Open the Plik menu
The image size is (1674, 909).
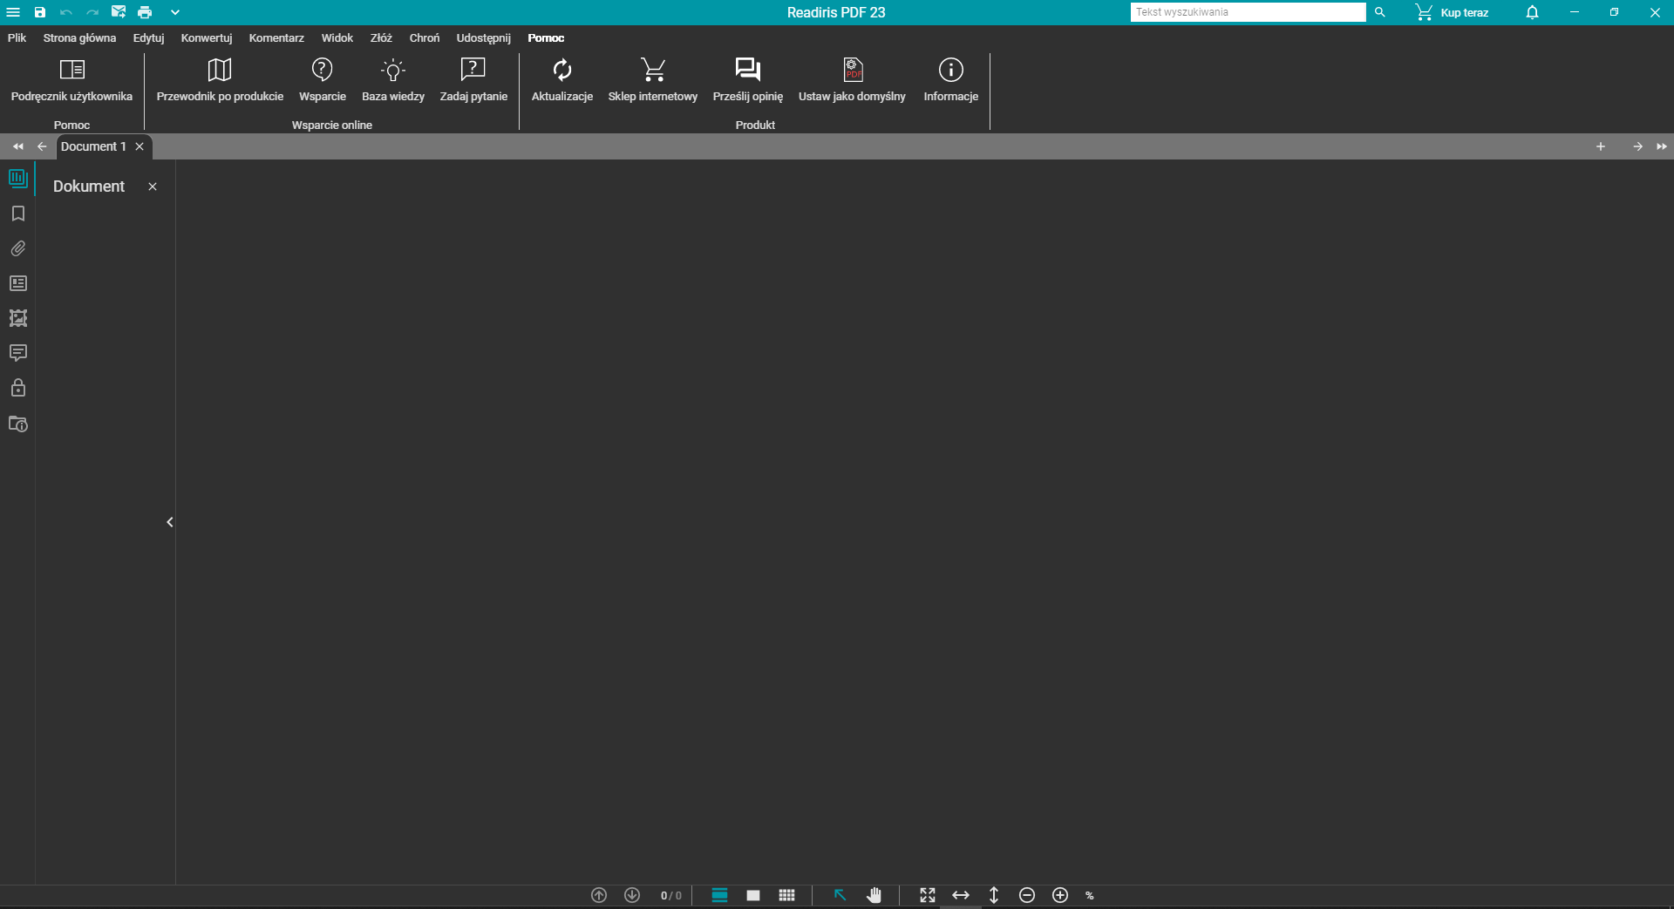tap(17, 37)
